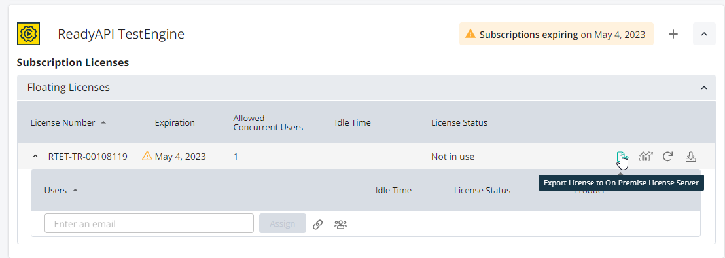The height and width of the screenshot is (258, 725).
Task: Click the warning icon in Subscriptions expiring banner
Action: click(x=470, y=34)
